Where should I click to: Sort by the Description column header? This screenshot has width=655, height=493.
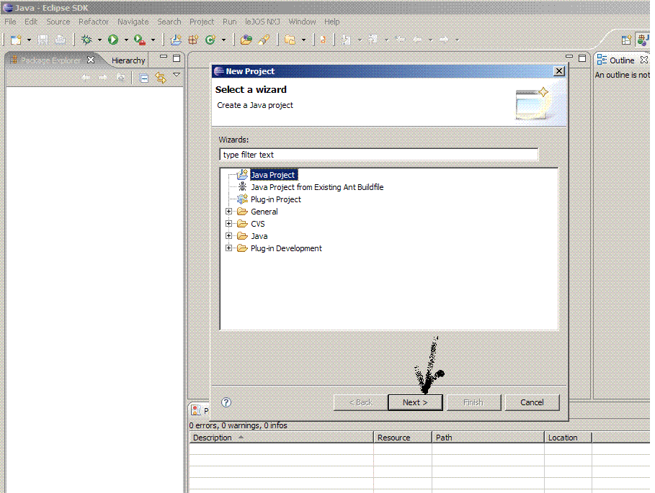point(281,438)
